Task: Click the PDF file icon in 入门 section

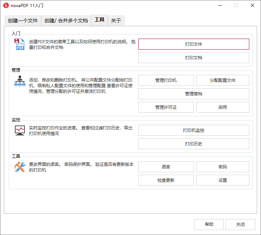Action: tap(20, 45)
